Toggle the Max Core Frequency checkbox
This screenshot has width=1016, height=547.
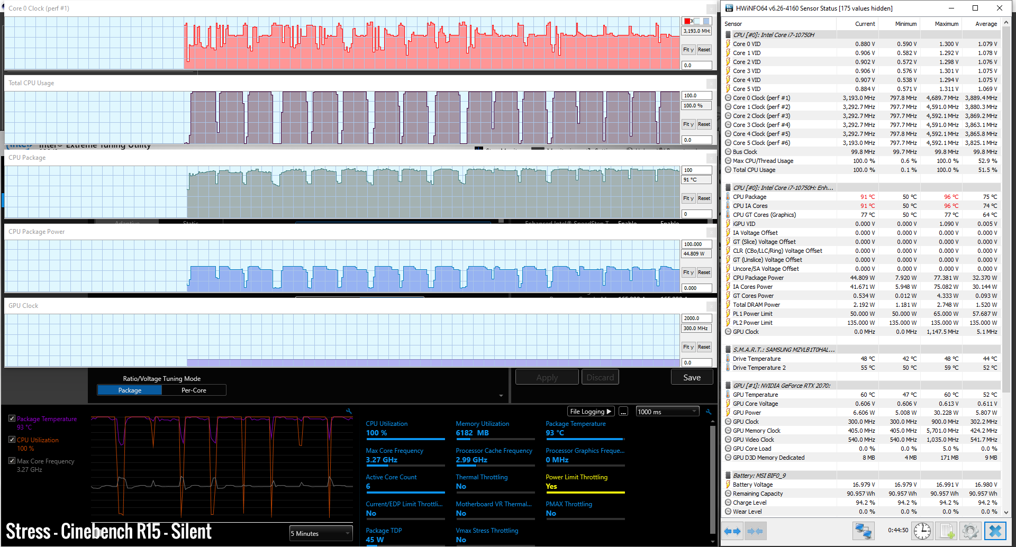[12, 461]
